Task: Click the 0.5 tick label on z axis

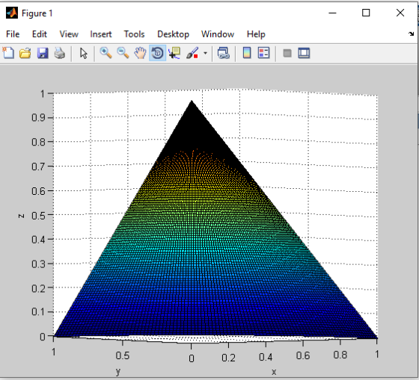Action: click(x=38, y=216)
